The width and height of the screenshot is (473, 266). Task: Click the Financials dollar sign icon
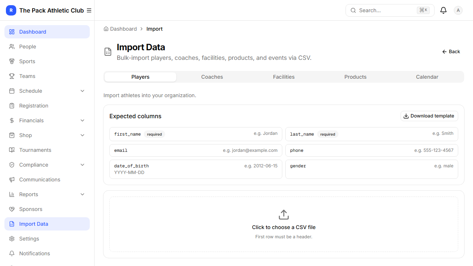[12, 120]
